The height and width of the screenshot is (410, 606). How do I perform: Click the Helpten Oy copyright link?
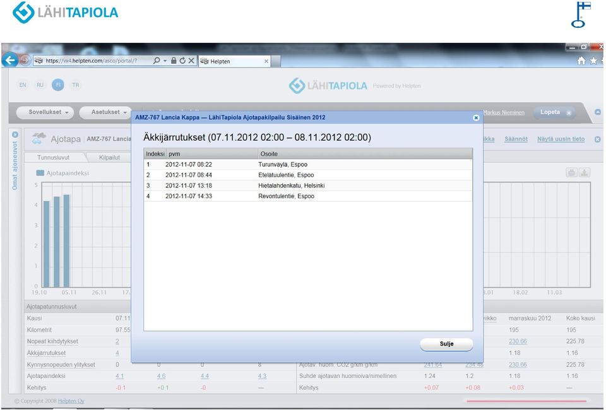(x=71, y=401)
